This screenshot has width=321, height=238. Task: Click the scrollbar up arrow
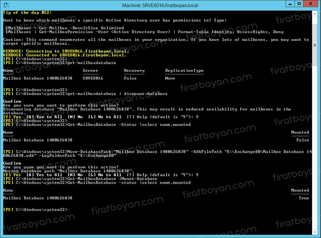click(315, 14)
